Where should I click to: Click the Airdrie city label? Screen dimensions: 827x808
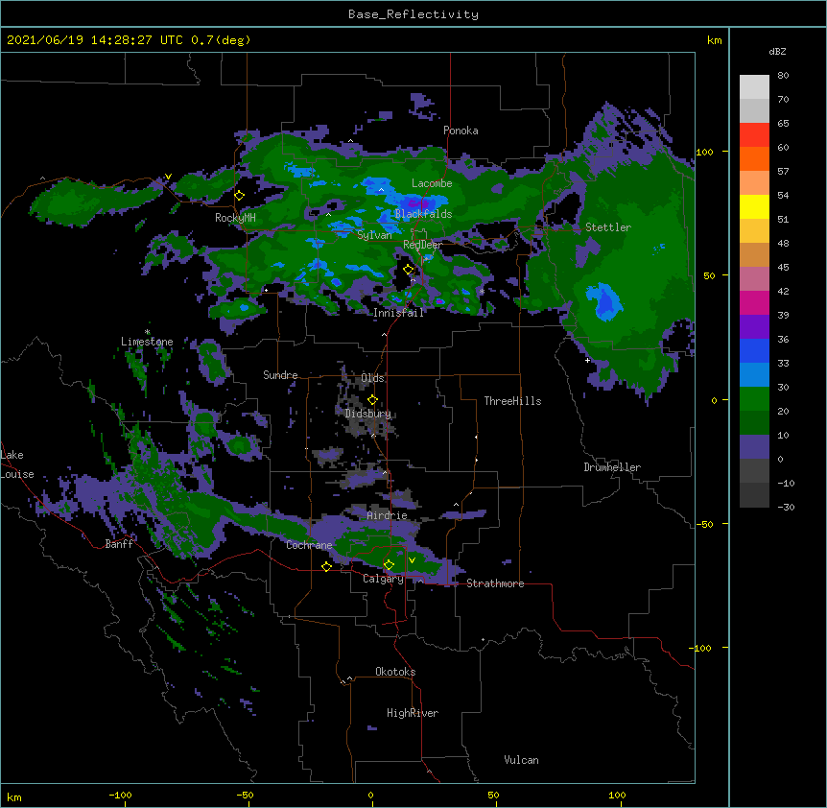[x=387, y=515]
